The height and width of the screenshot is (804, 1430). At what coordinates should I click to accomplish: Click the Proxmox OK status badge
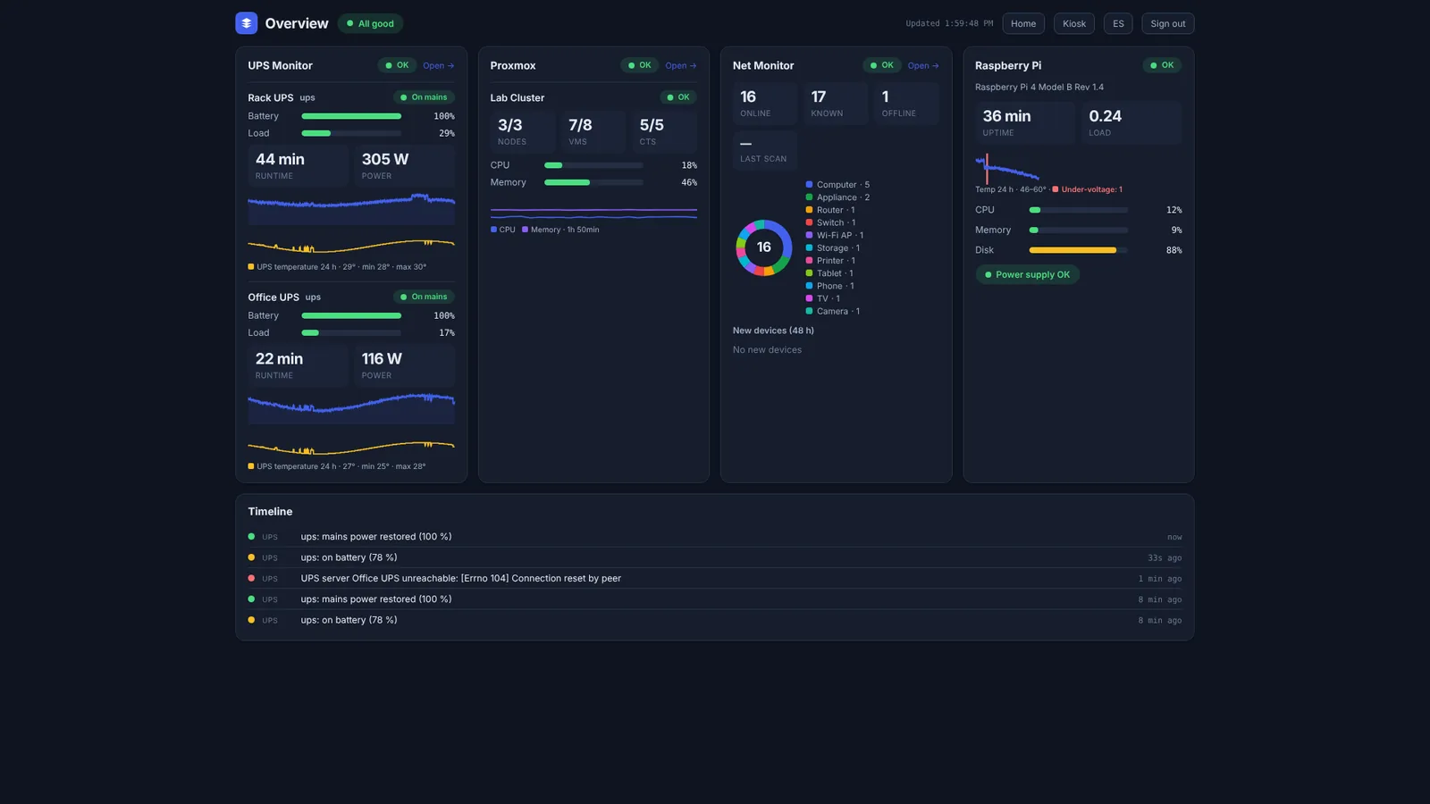pos(640,65)
